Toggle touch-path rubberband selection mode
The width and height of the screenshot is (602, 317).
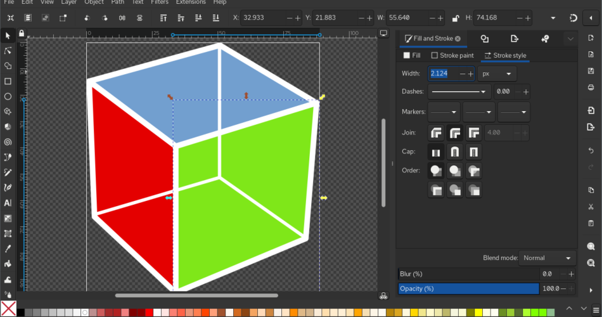(63, 18)
